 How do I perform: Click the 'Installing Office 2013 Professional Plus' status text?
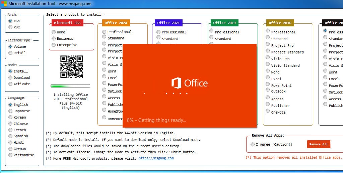[71, 101]
